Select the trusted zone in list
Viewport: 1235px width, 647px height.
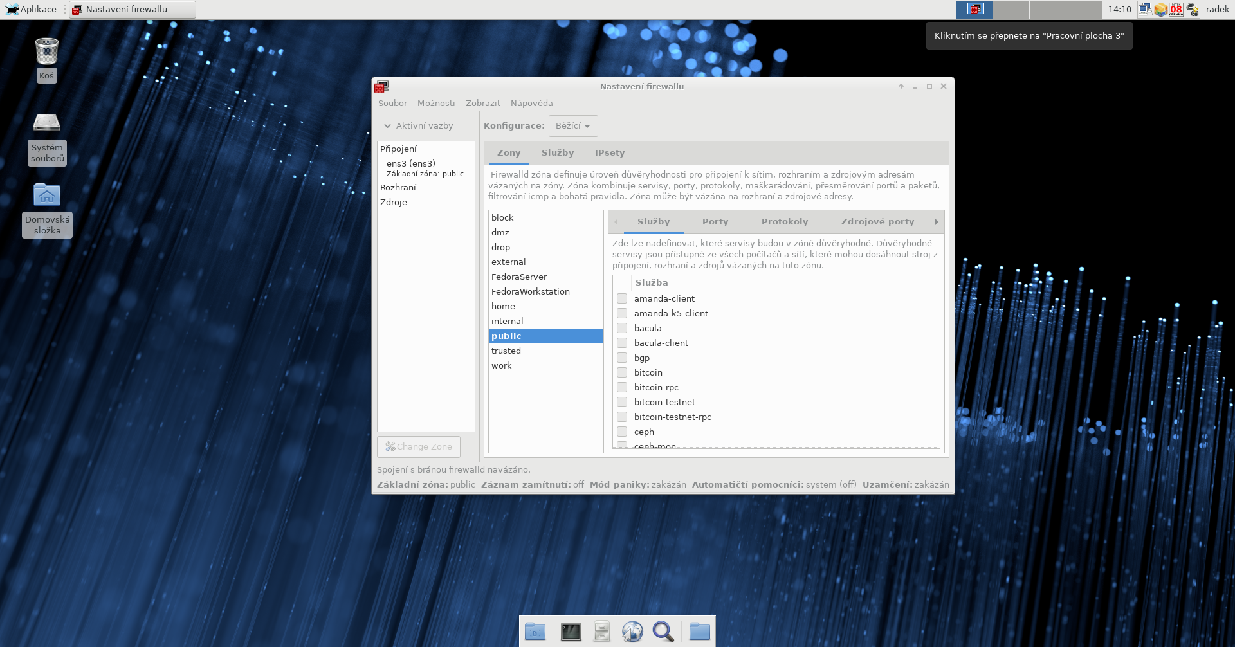[506, 351]
